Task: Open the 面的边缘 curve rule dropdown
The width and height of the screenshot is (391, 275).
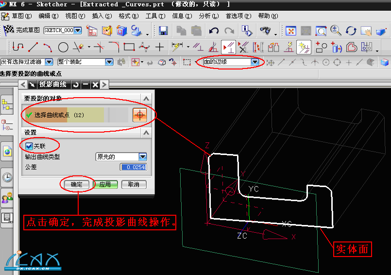Action: [255, 62]
